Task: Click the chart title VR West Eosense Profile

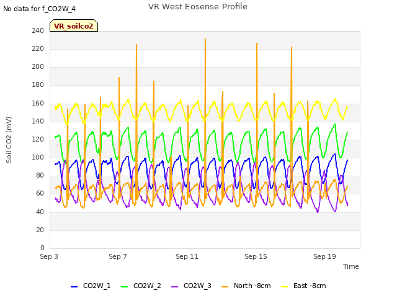Action: [198, 7]
